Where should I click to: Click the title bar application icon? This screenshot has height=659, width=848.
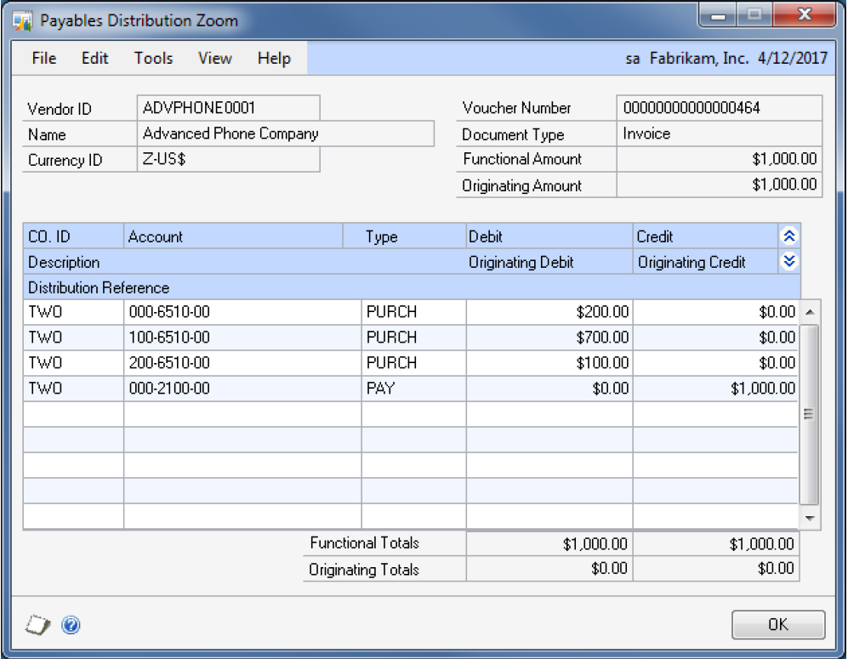[x=23, y=20]
